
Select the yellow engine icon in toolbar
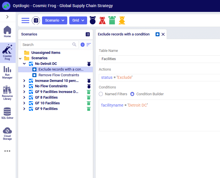tap(122, 20)
